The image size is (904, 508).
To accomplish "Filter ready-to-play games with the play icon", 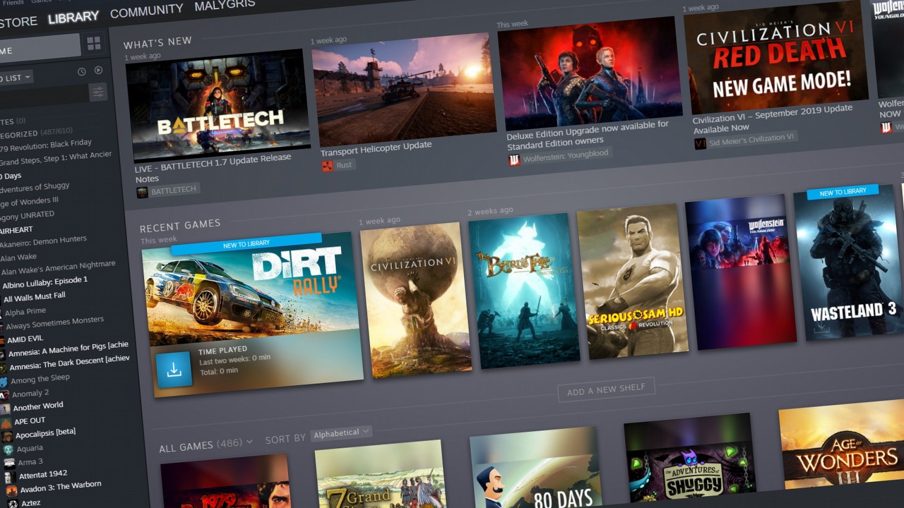I will click(99, 71).
